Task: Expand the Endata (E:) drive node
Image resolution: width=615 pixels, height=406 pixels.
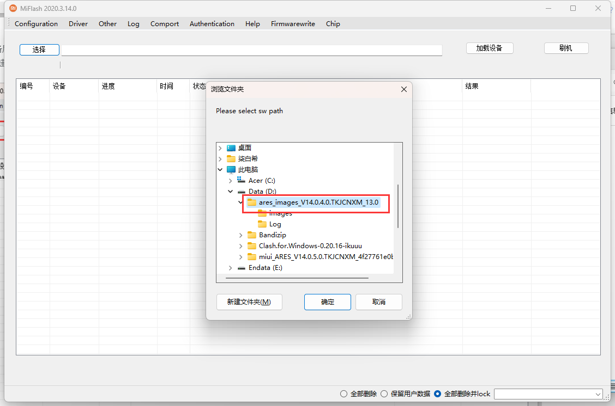Action: tap(230, 268)
